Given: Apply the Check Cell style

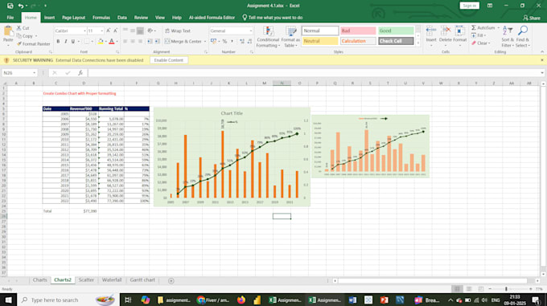Looking at the screenshot, I should click(x=396, y=41).
